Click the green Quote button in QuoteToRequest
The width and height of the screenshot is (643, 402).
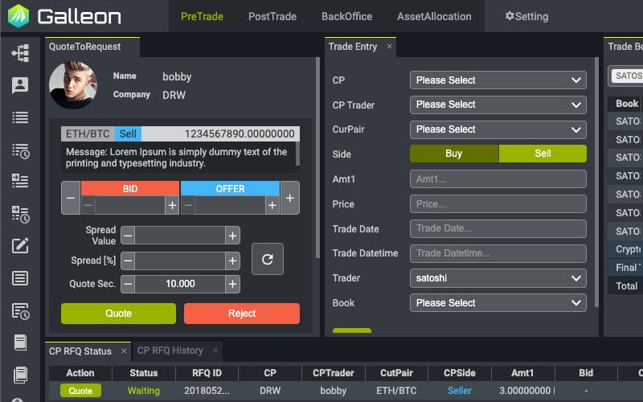(118, 314)
